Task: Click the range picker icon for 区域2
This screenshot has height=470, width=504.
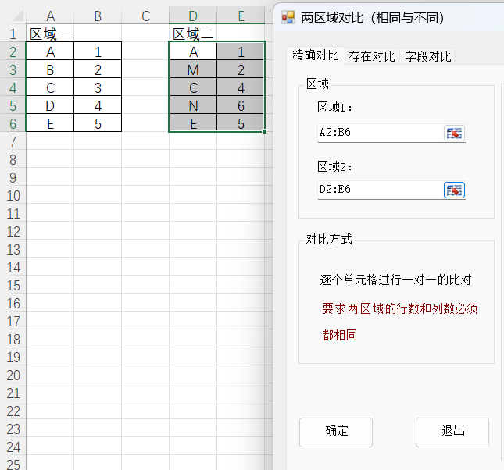Action: tap(454, 190)
